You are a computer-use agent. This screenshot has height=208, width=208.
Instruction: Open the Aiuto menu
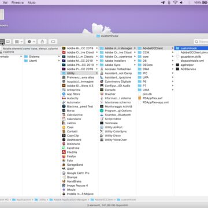tap(31, 2)
